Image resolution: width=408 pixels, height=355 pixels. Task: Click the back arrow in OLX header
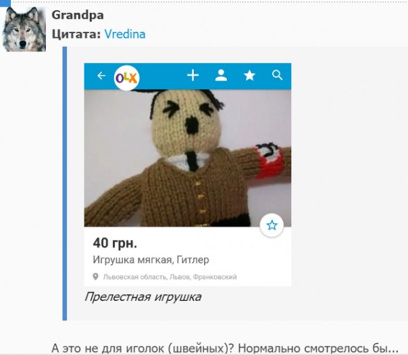pyautogui.click(x=101, y=76)
